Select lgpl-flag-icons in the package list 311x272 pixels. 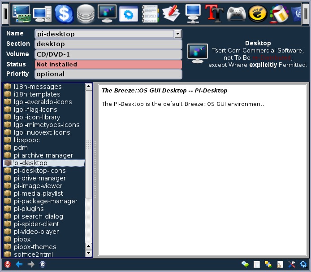pyautogui.click(x=35, y=110)
